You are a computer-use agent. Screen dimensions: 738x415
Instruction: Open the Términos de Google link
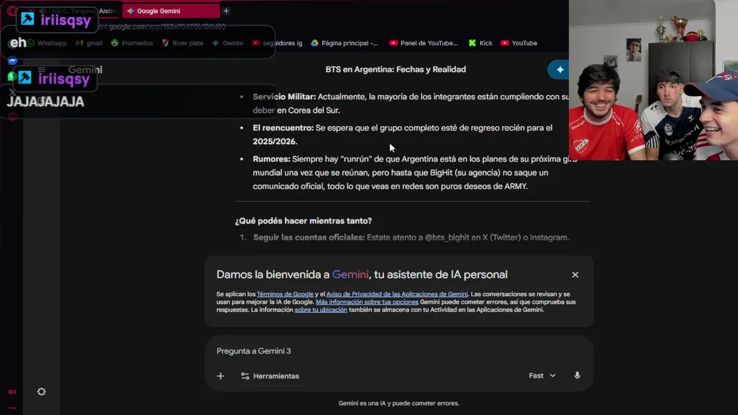[285, 294]
